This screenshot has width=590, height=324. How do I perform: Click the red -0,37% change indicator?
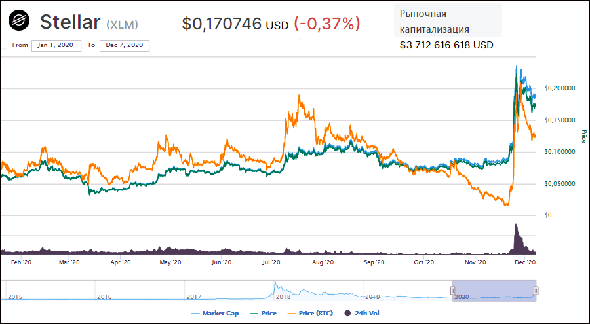[x=327, y=24]
